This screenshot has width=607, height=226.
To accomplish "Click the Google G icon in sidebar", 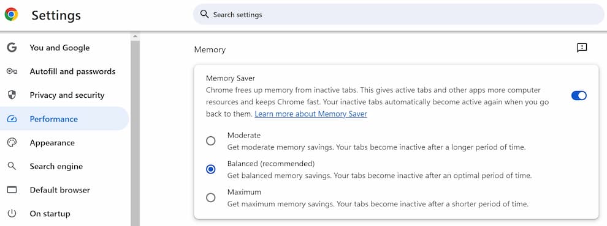I will coord(12,48).
